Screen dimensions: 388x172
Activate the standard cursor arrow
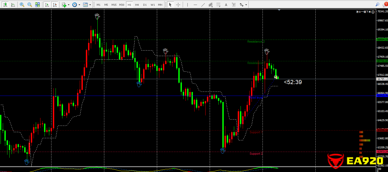(x=170, y=5)
